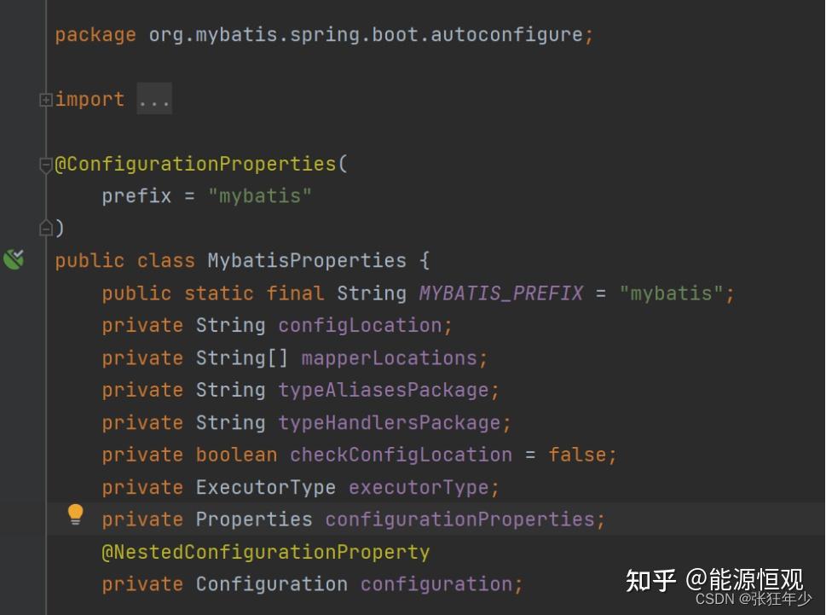Select the mapperLocations array declaration
The width and height of the screenshot is (826, 615).
[392, 357]
